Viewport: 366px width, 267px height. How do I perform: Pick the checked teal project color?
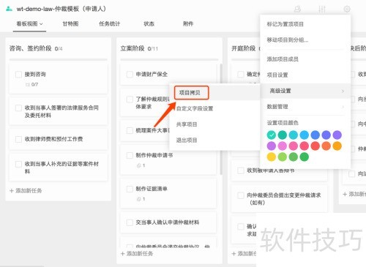(x=272, y=135)
